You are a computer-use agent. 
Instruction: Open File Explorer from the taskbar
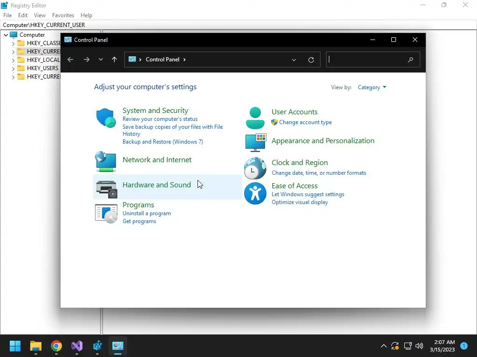click(35, 346)
